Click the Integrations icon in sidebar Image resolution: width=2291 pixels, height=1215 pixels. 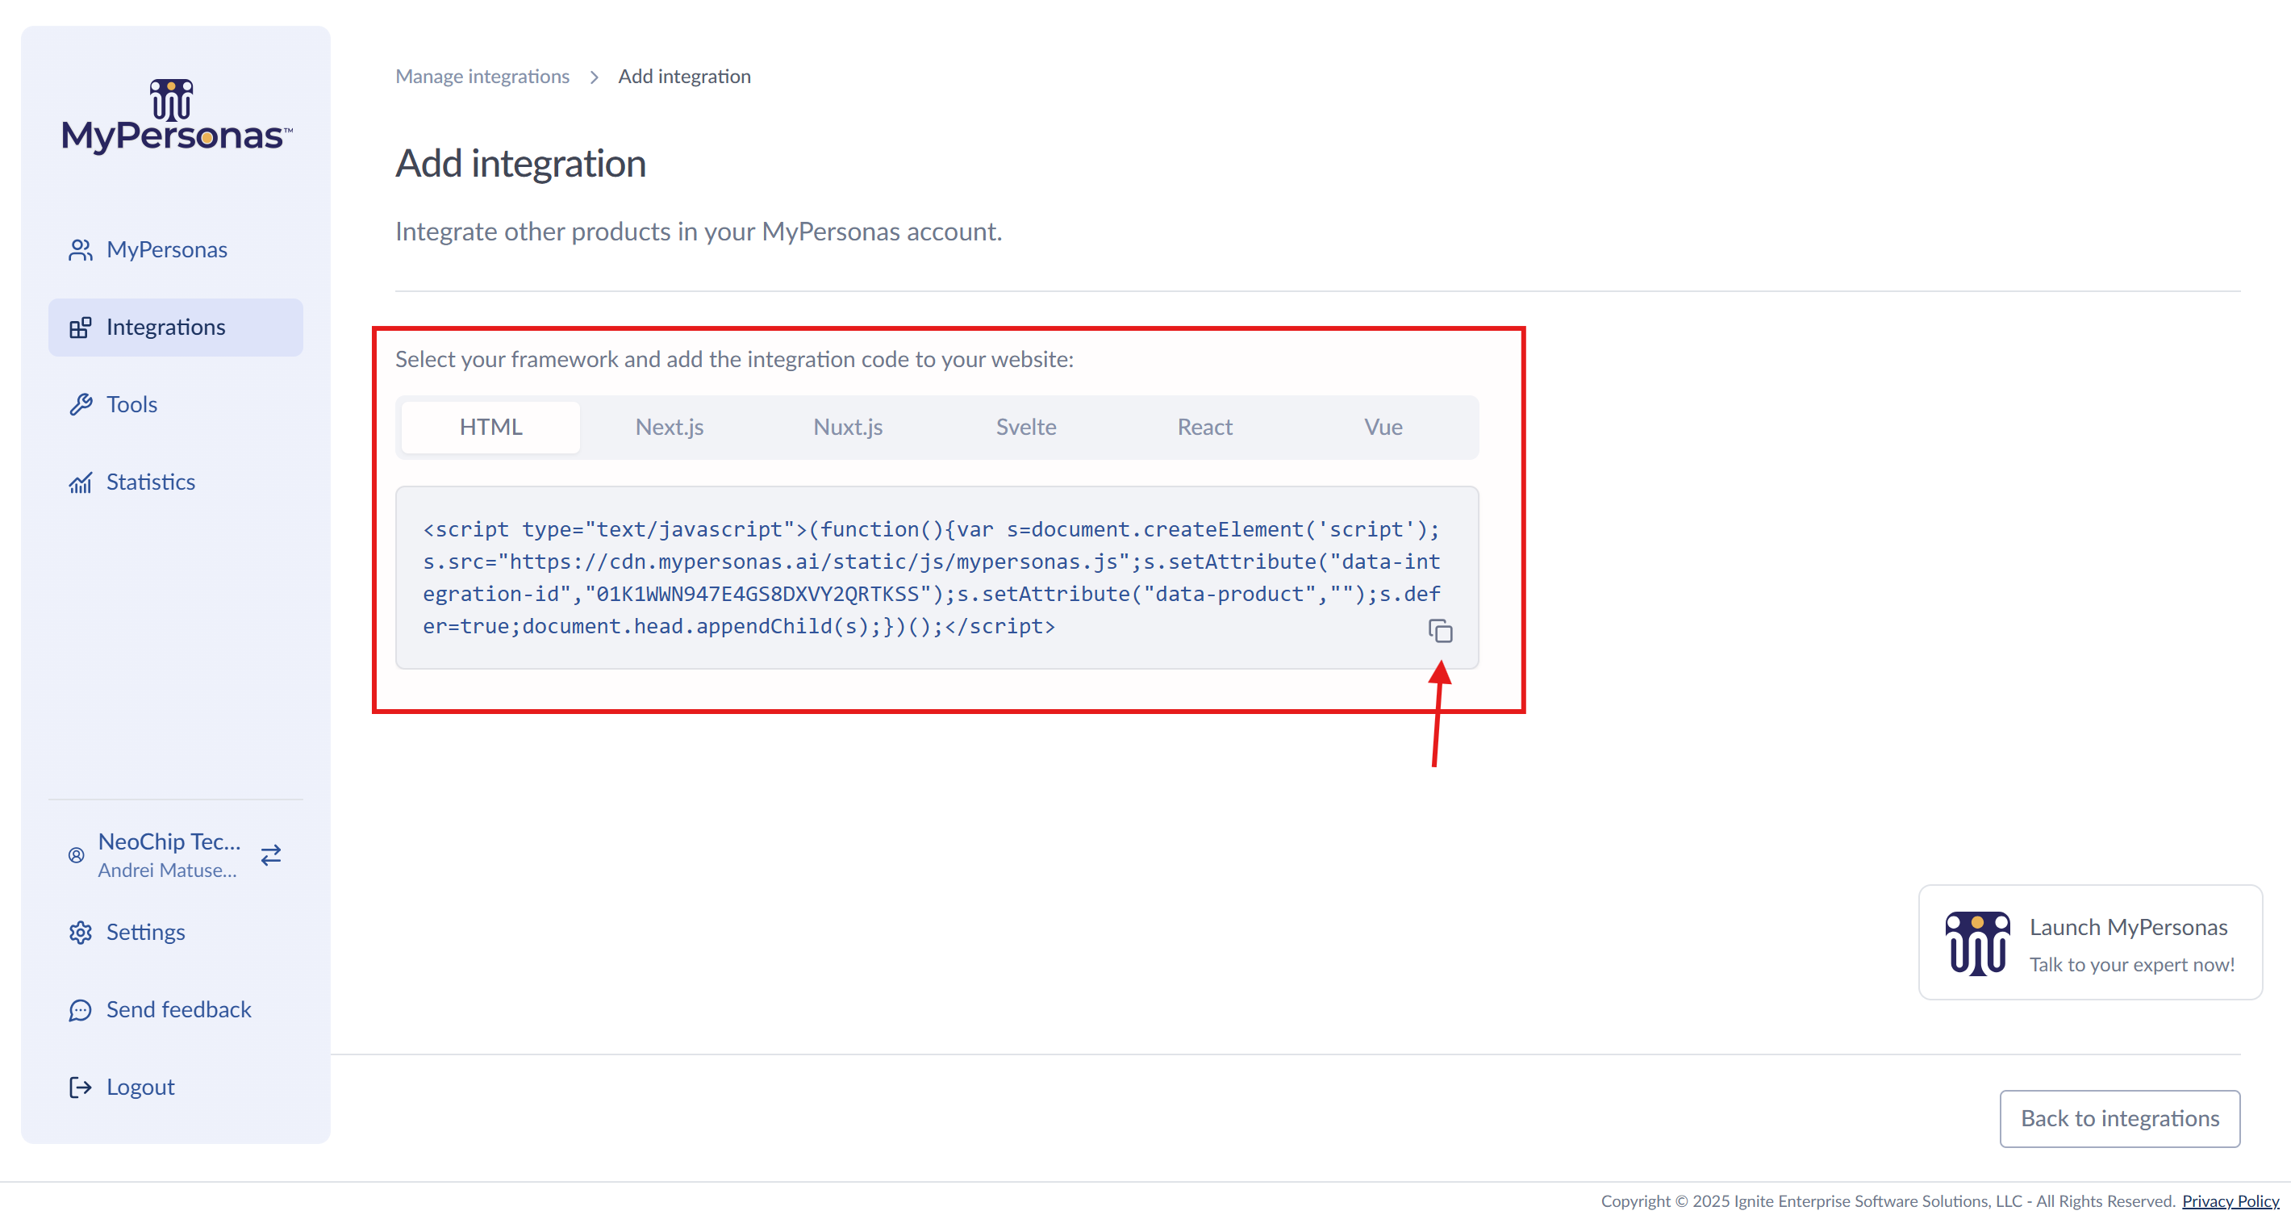click(x=80, y=328)
